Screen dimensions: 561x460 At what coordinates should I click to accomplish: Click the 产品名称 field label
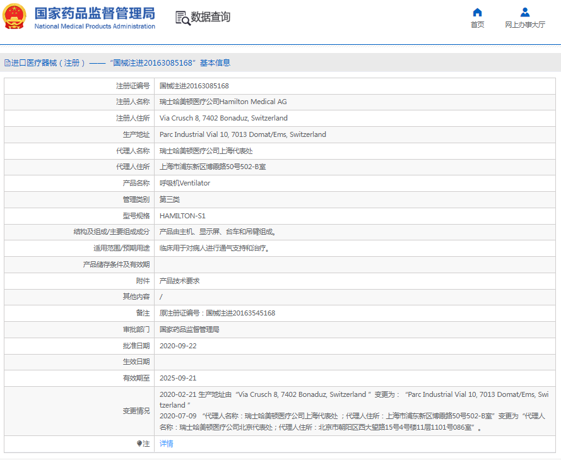point(136,183)
